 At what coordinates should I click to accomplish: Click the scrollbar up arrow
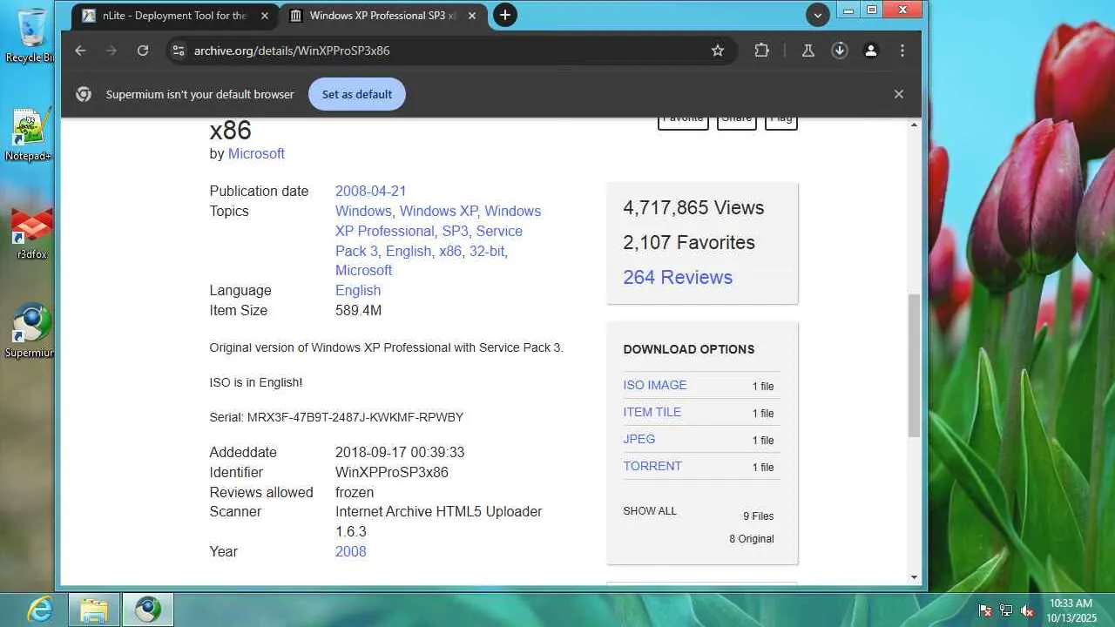click(914, 125)
